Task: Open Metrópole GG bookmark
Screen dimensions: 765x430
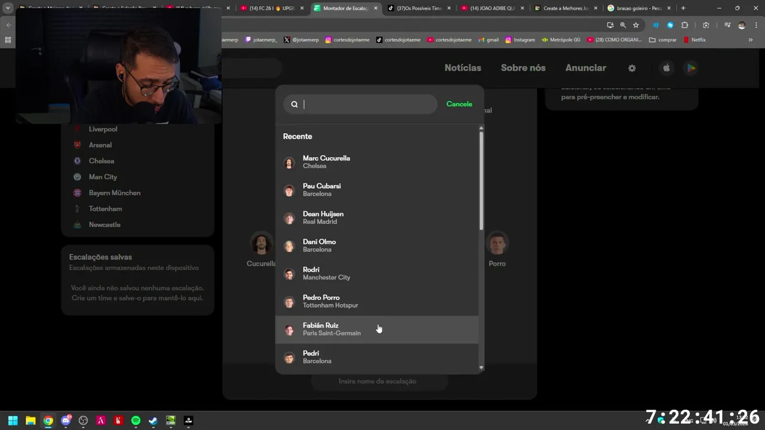Action: click(561, 40)
